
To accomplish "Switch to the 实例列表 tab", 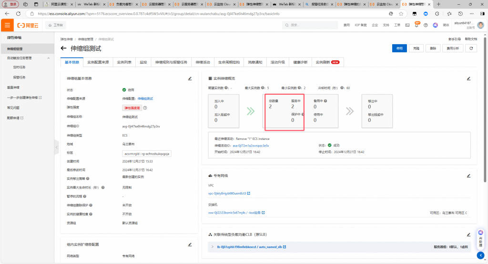I will 124,62.
